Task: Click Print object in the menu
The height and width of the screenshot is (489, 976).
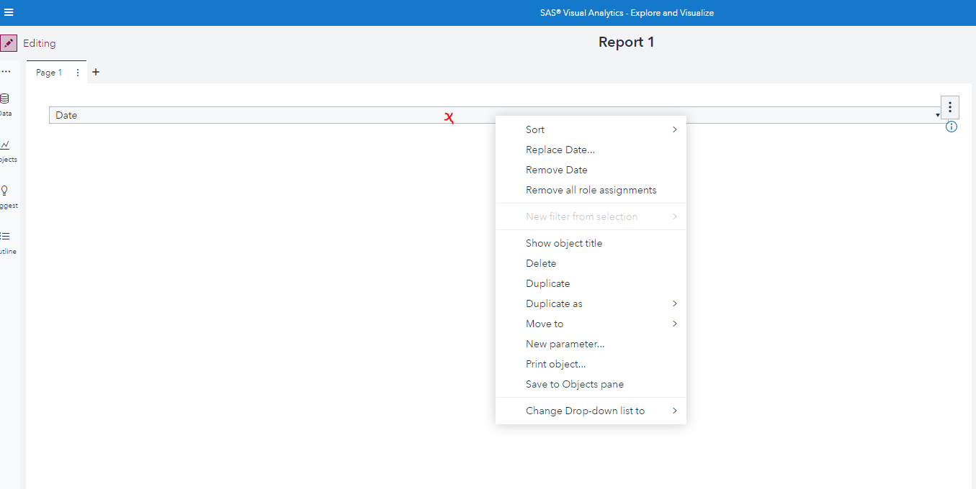Action: pos(555,363)
